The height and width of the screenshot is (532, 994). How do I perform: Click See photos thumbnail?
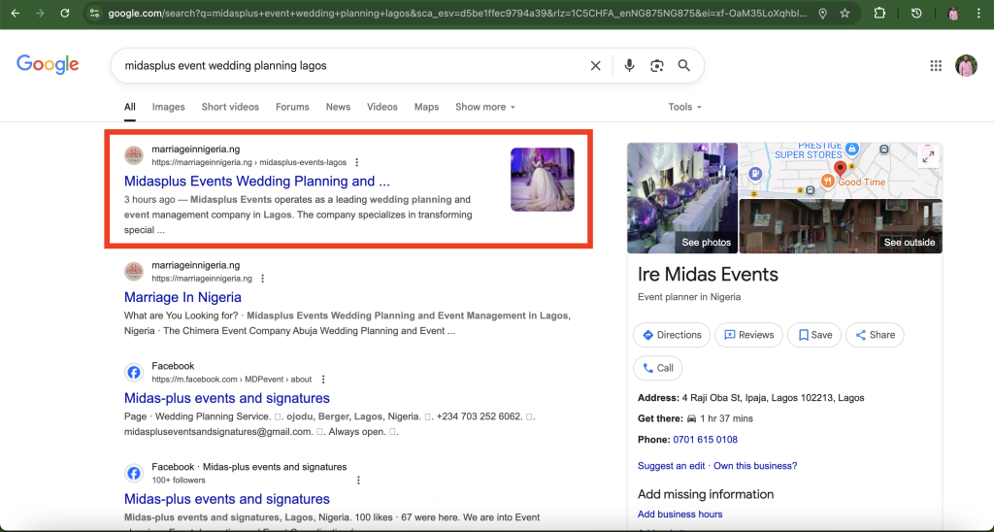coord(682,198)
